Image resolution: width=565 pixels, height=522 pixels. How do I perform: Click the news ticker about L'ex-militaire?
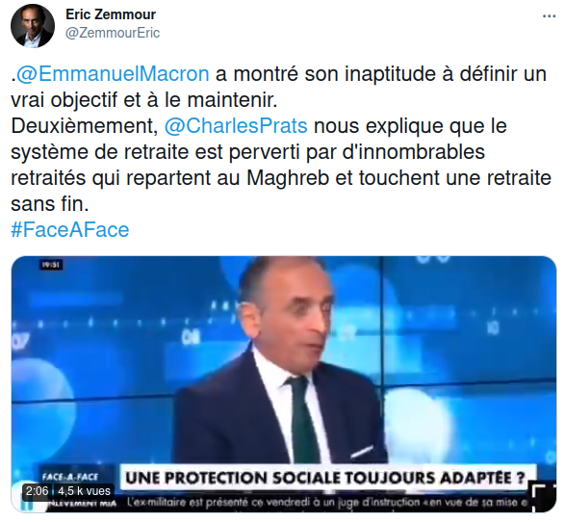point(326,503)
